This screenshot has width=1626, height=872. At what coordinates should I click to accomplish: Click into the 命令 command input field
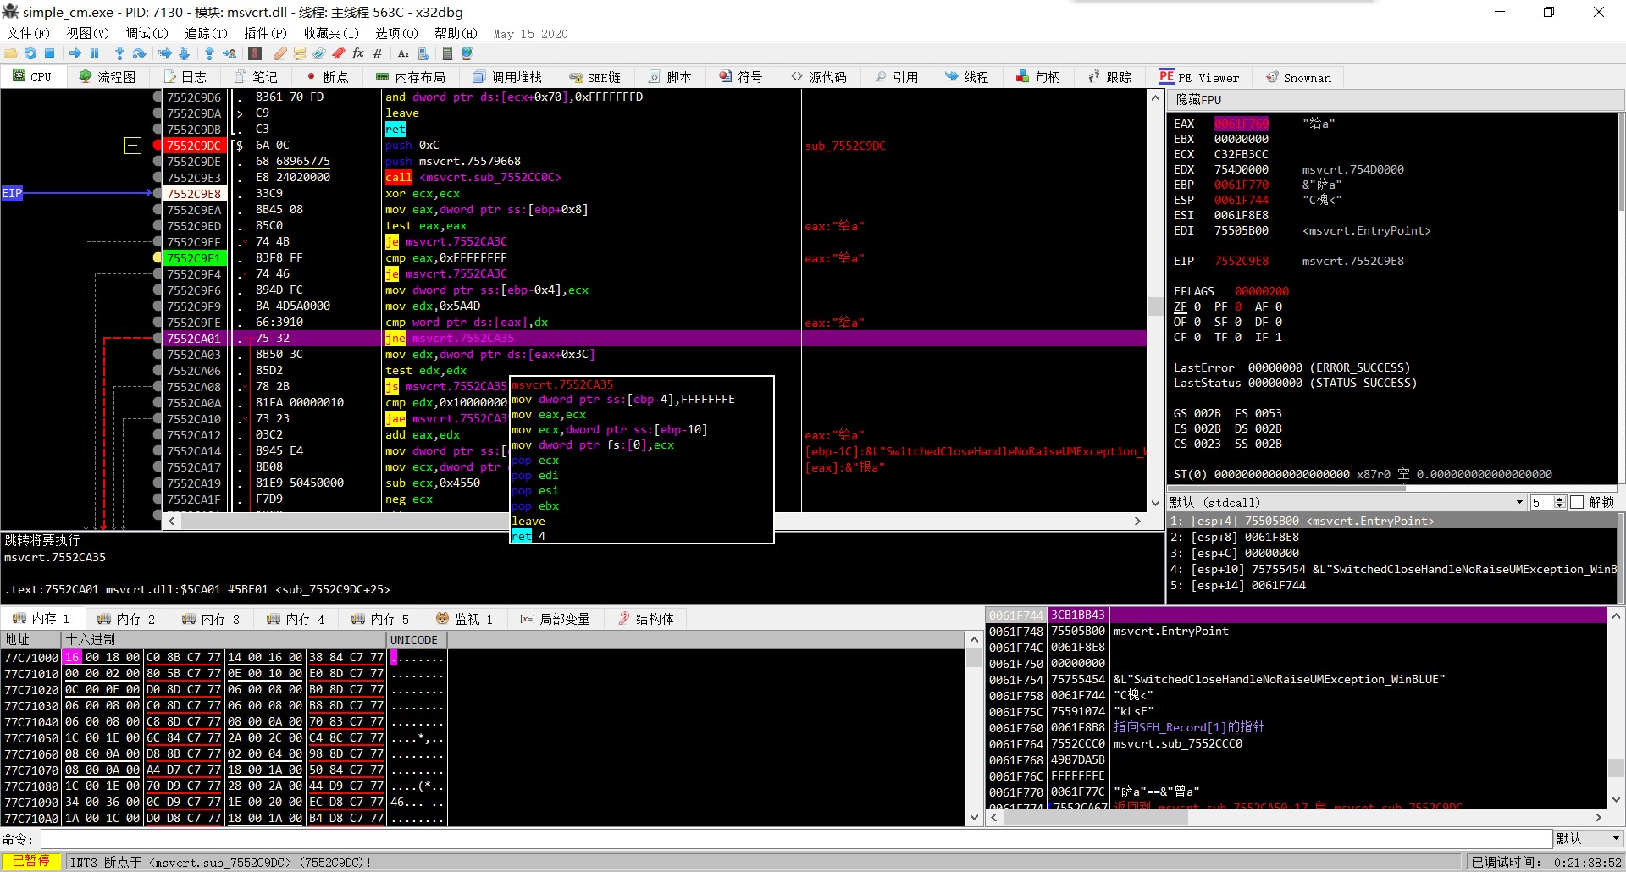pos(796,838)
